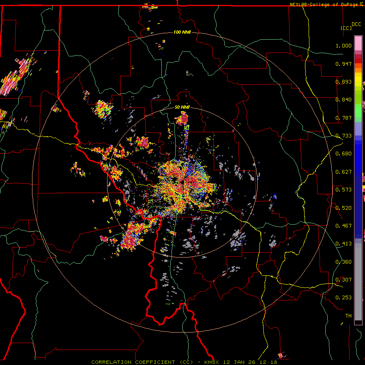Click the 0.840 scale value
The image size is (365, 365).
344,100
